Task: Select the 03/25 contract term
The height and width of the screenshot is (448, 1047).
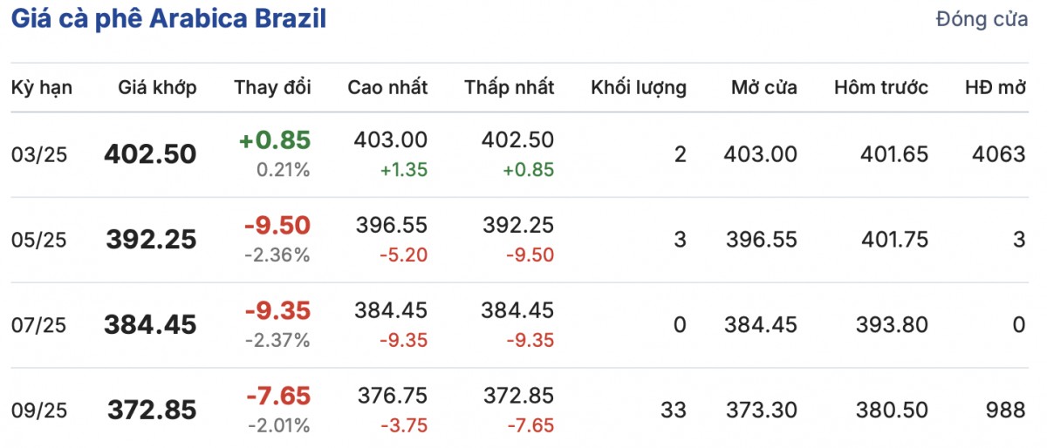Action: [39, 155]
